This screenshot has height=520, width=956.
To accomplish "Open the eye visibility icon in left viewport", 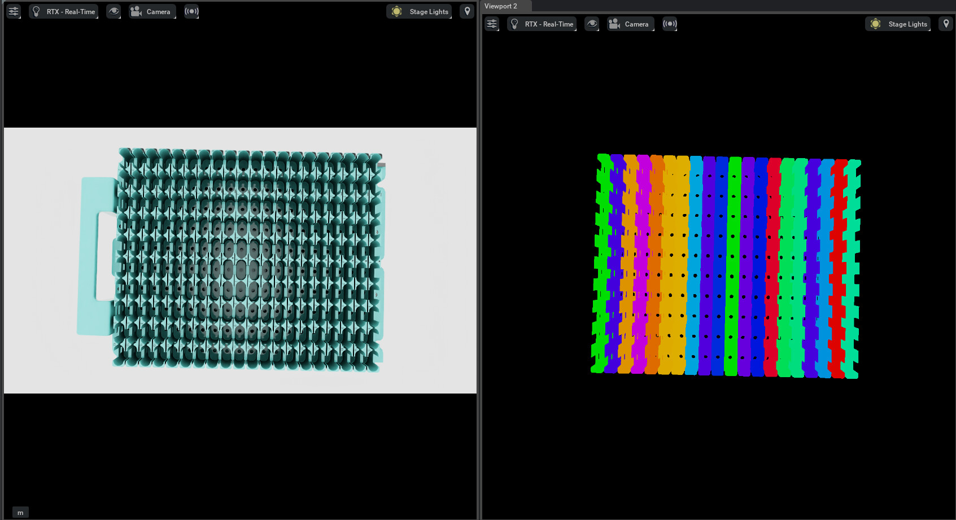I will 114,11.
